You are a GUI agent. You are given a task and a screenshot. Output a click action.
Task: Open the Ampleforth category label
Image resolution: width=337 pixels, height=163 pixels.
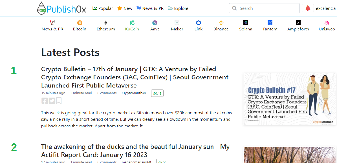(x=298, y=29)
